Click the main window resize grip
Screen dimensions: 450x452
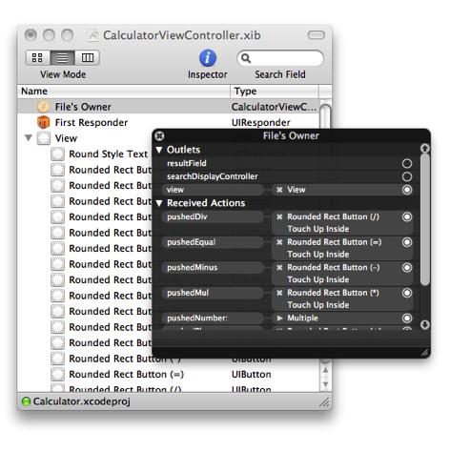point(324,402)
